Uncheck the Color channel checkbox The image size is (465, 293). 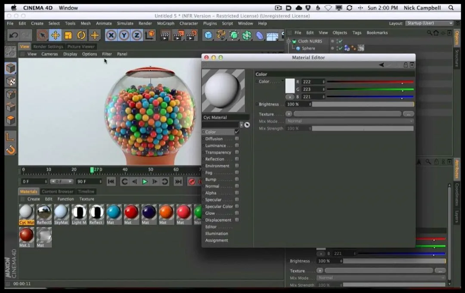(x=237, y=132)
